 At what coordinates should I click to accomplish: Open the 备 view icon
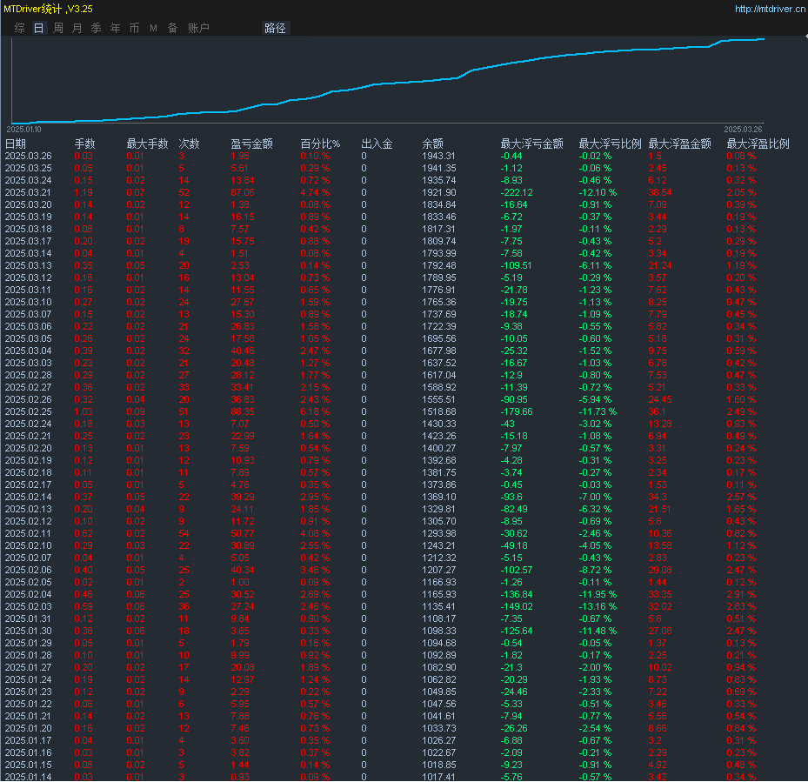[172, 28]
